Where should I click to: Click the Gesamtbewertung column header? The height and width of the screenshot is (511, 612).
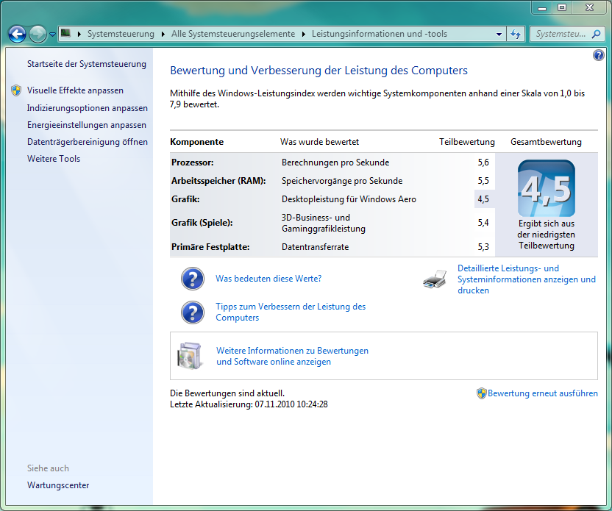546,142
